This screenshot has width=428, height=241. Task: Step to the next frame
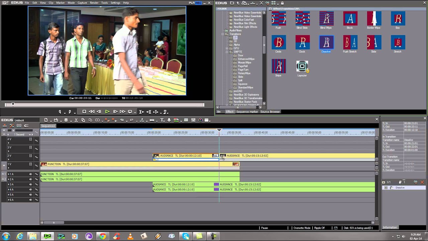(115, 112)
